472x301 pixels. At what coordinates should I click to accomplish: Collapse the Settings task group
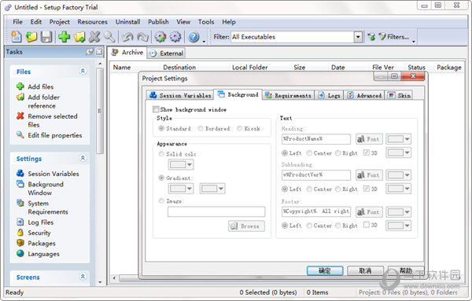83,158
